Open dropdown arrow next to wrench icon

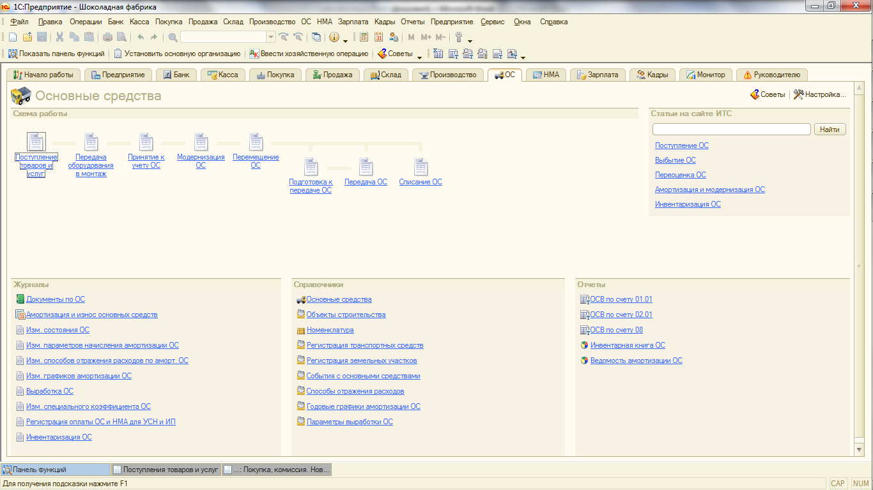(470, 40)
